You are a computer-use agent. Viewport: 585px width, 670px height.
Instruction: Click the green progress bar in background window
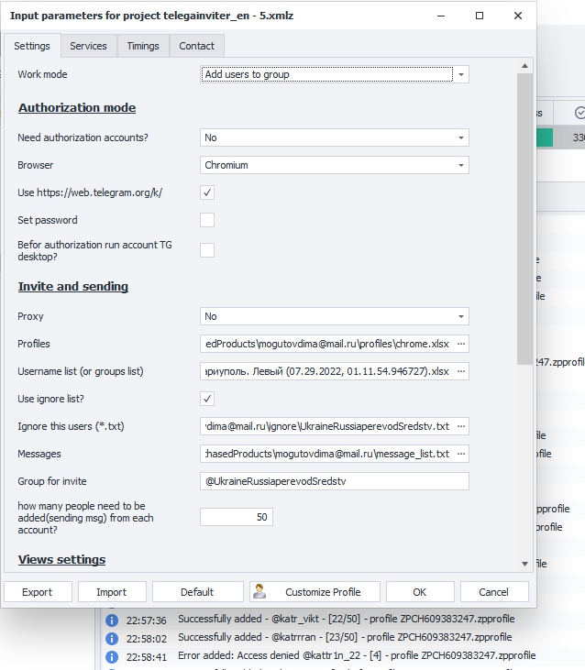tap(545, 137)
